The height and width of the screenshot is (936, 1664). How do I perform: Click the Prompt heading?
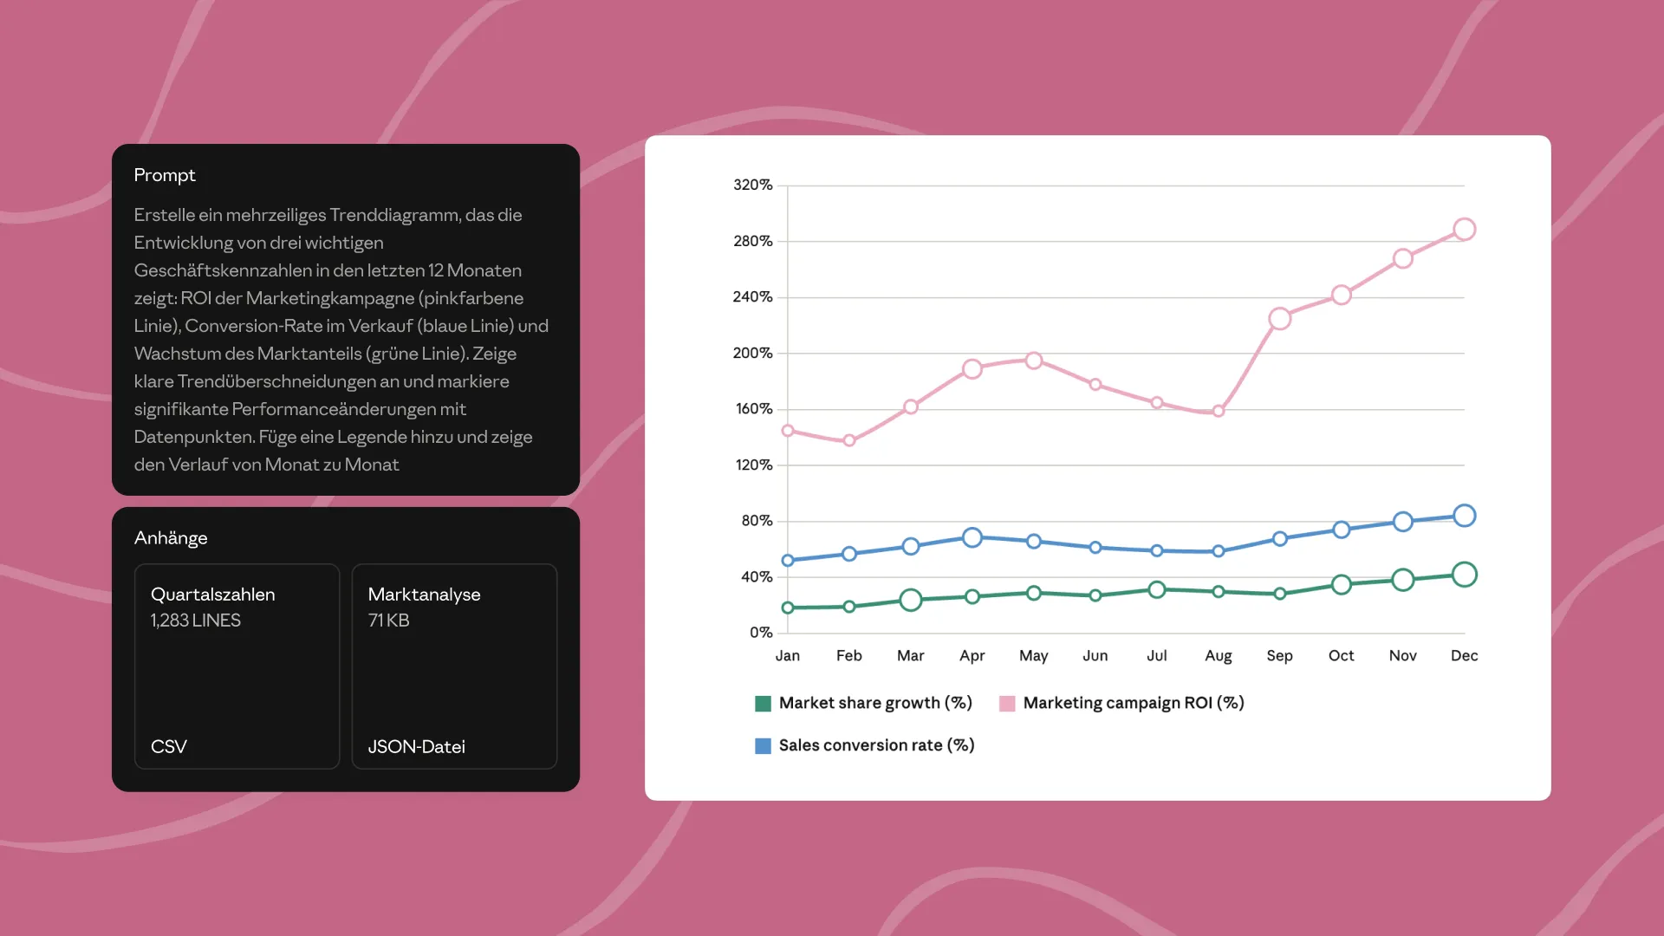(165, 175)
